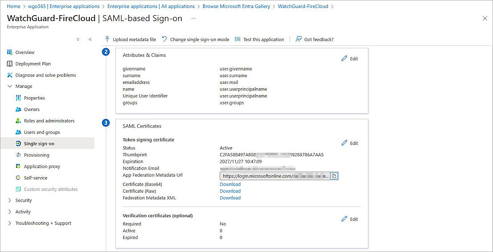Image resolution: width=493 pixels, height=252 pixels.
Task: Open Browse Microsoft Entra Gallery breadcrumb
Action: point(236,6)
